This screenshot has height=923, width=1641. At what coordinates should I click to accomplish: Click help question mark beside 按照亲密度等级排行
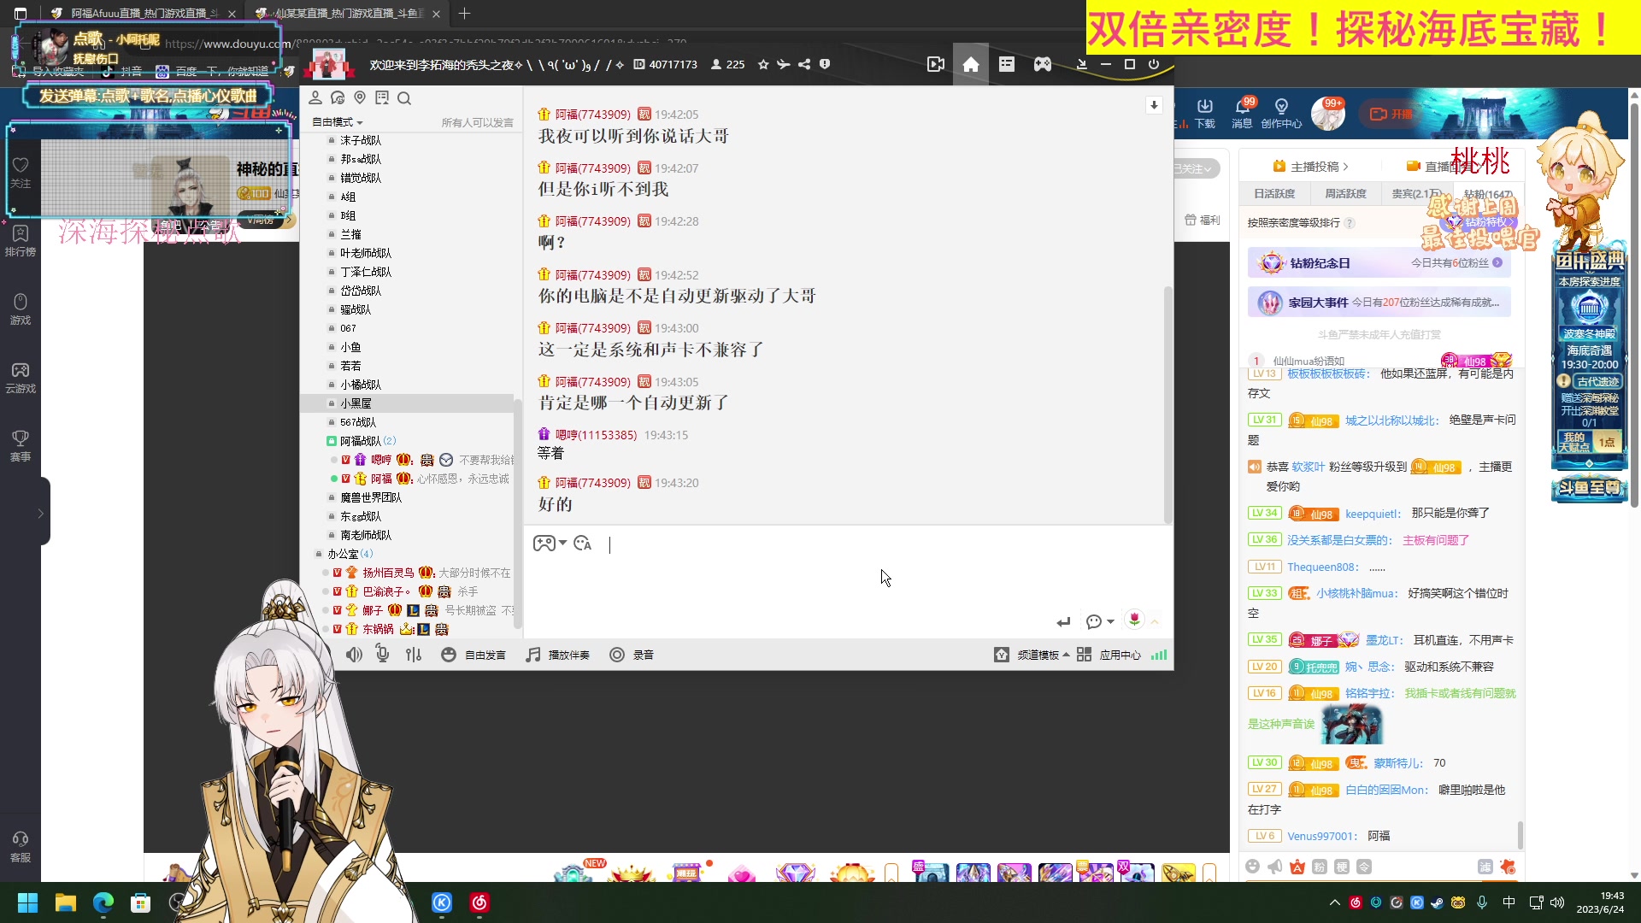point(1350,223)
